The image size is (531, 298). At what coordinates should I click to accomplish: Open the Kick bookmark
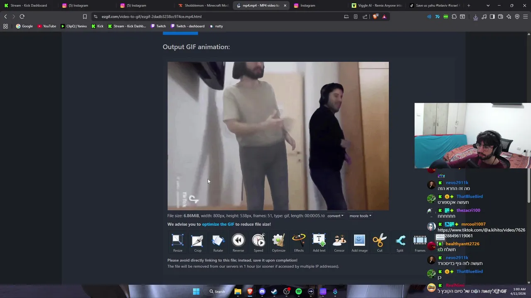(97, 26)
